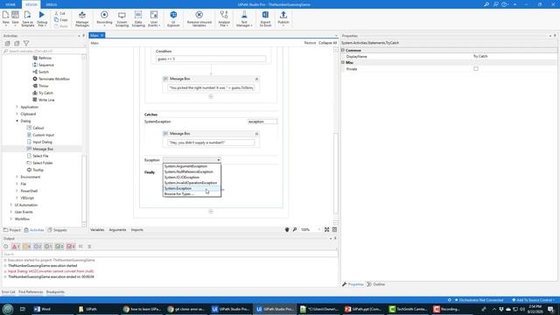This screenshot has height=315, width=560.
Task: Click Remove Unused Variables
Action: [x=199, y=18]
